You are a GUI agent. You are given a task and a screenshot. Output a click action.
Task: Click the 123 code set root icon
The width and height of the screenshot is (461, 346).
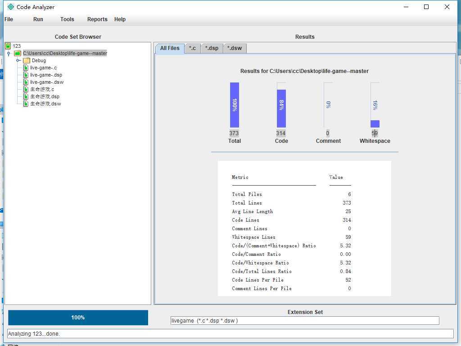point(8,46)
